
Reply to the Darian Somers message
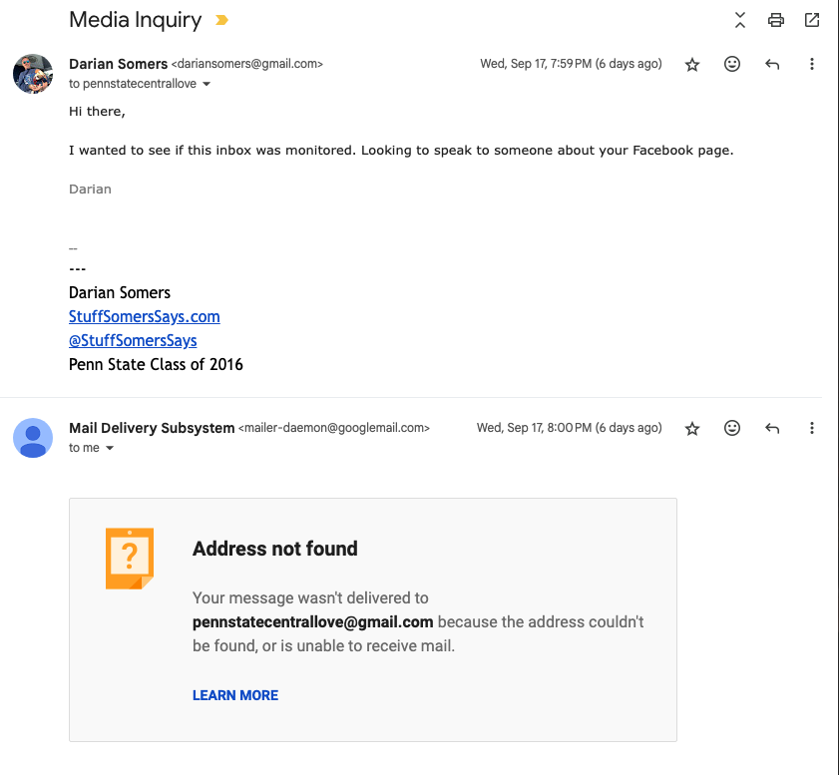coord(772,64)
